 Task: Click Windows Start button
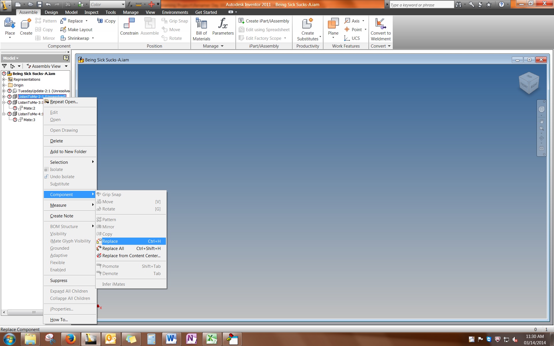[x=9, y=339]
